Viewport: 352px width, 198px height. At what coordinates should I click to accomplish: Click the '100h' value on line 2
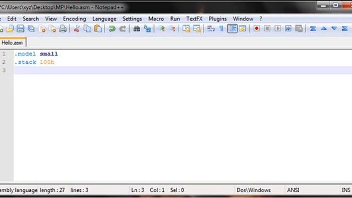click(x=47, y=62)
